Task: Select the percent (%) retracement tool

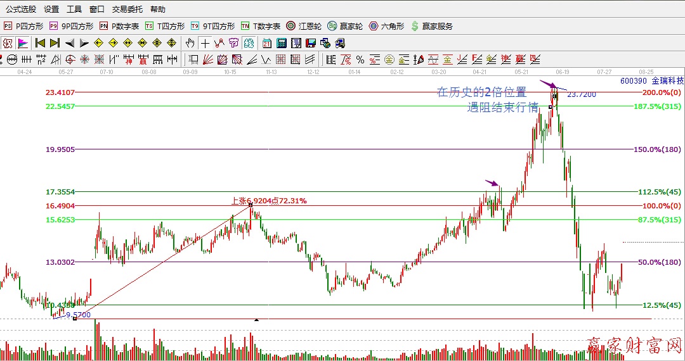Action: tap(360, 60)
